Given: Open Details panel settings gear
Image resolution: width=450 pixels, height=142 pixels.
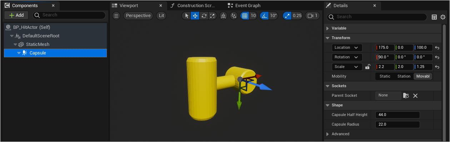Looking at the screenshot, I should [x=443, y=17].
